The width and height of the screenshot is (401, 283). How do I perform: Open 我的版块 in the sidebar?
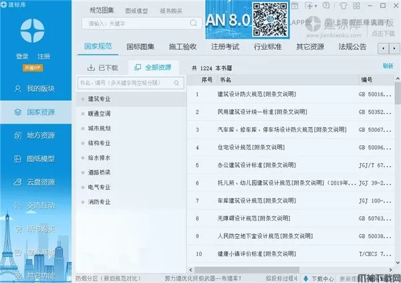click(35, 88)
